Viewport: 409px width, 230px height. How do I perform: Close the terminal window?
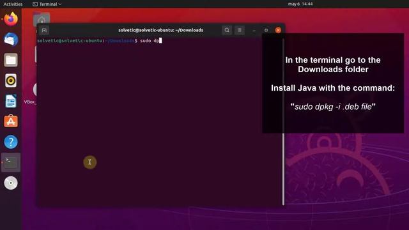click(x=278, y=30)
